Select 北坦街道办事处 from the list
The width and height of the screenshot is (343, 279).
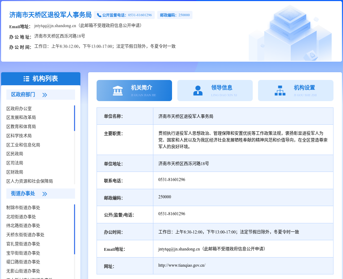click(21, 217)
